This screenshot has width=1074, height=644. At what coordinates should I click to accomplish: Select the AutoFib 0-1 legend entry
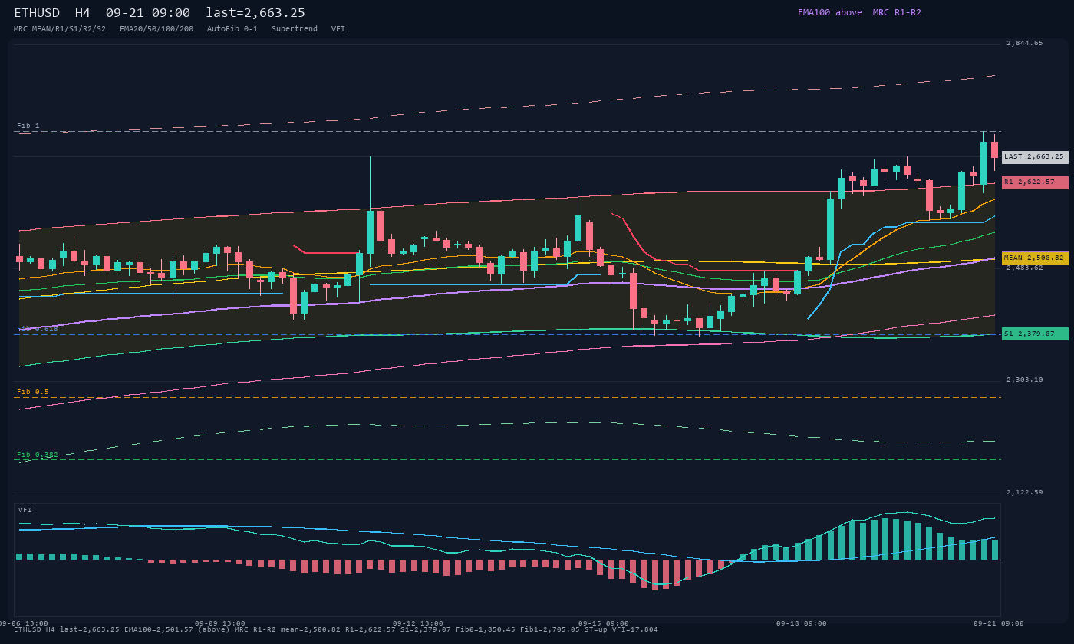(x=232, y=29)
